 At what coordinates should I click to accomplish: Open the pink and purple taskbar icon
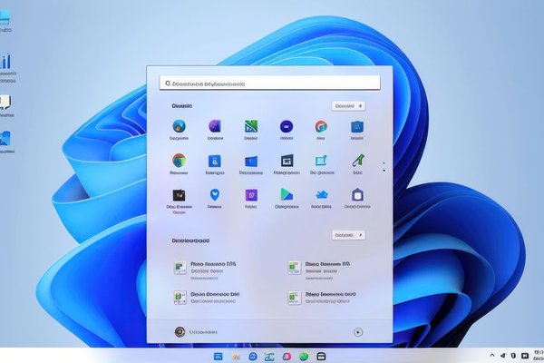click(x=287, y=356)
